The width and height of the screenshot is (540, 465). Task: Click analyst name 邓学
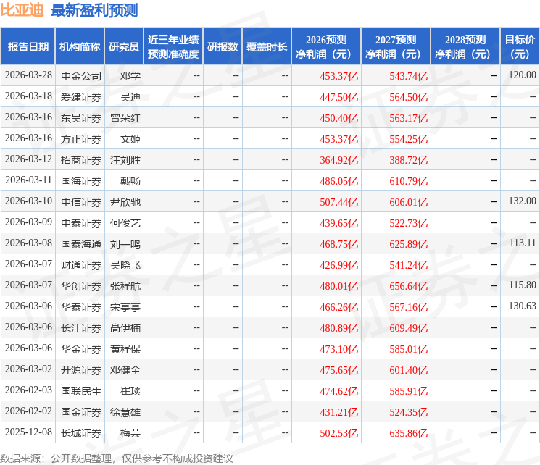click(x=130, y=76)
